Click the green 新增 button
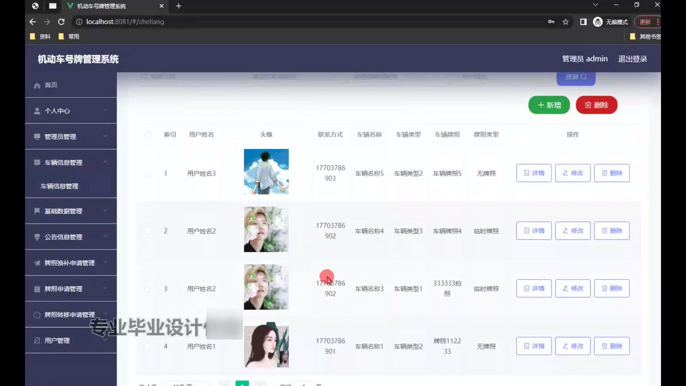Viewport: 686px width, 386px height. [x=549, y=105]
